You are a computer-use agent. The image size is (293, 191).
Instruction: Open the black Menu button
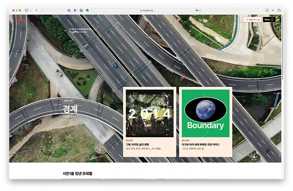tap(269, 20)
